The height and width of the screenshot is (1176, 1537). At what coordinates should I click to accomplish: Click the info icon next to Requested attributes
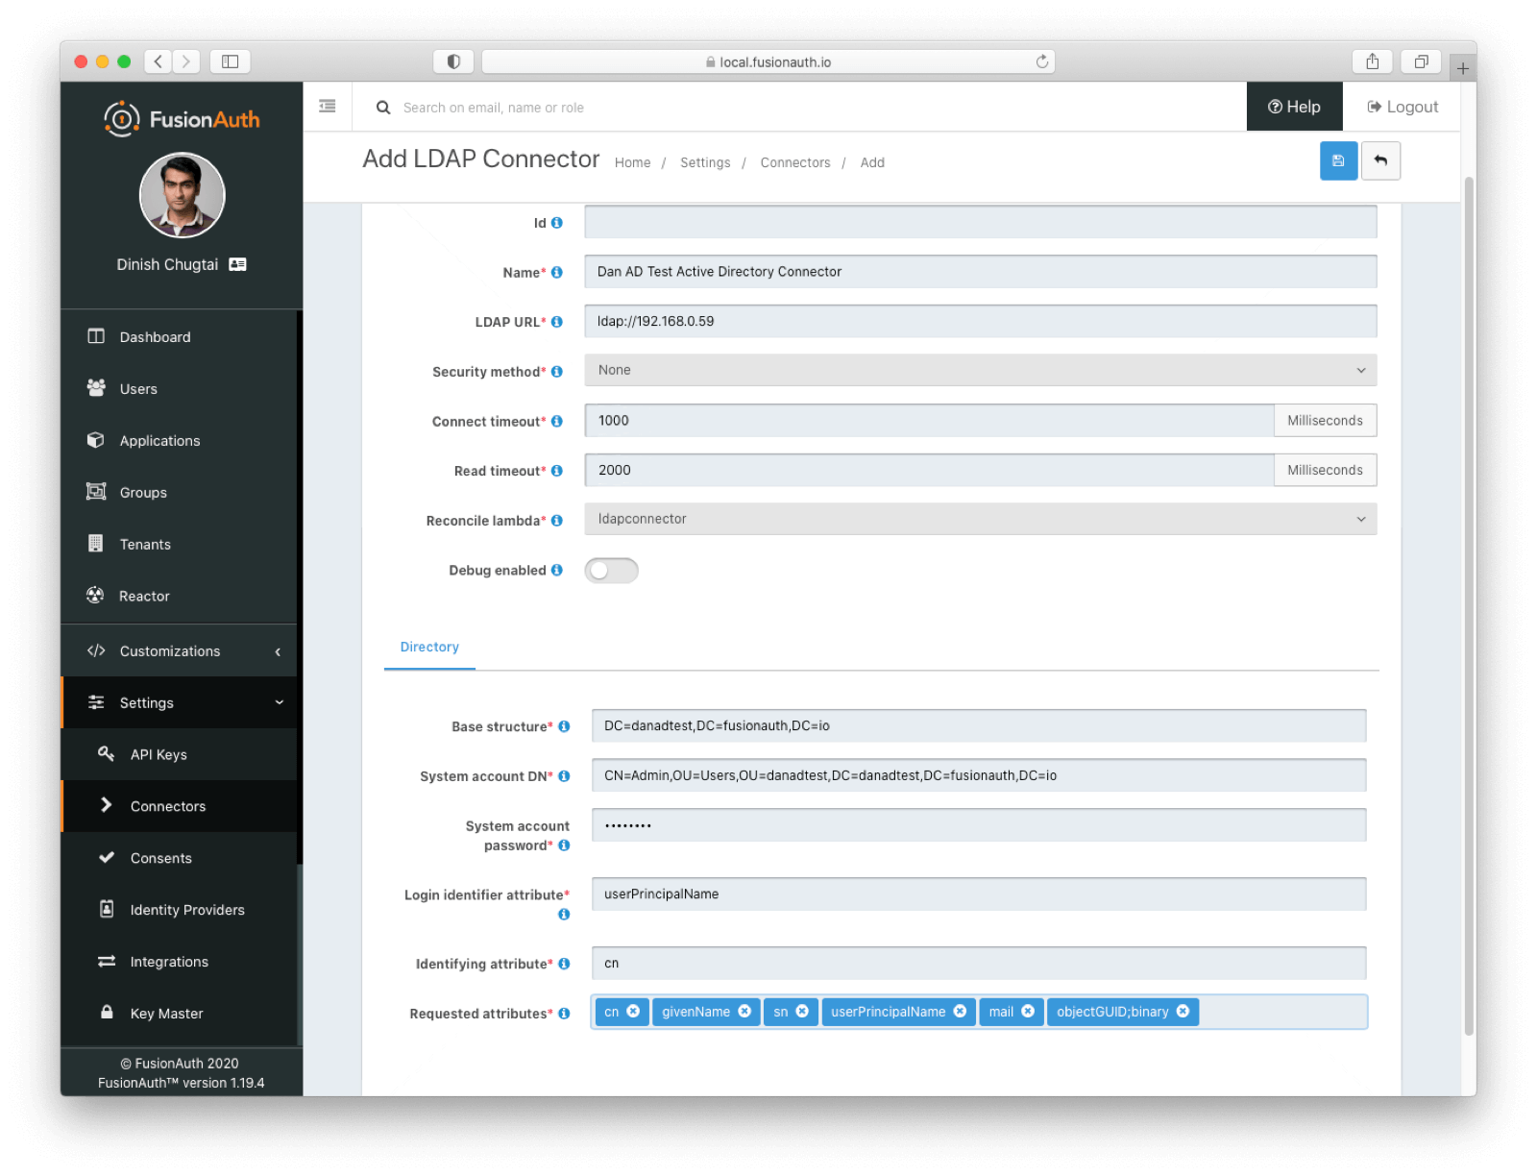click(x=564, y=1014)
